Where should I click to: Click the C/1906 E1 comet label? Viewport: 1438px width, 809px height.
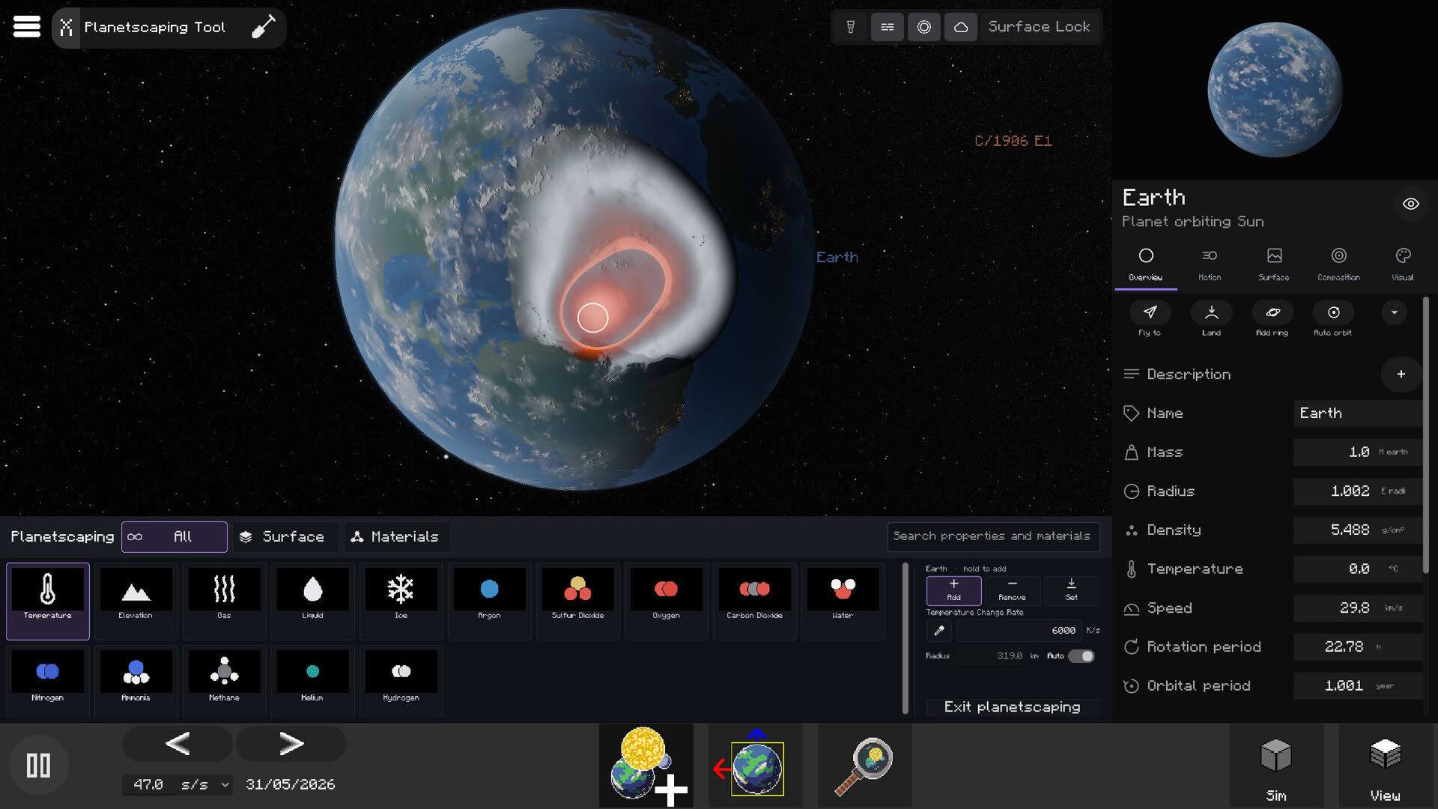[x=1013, y=141]
